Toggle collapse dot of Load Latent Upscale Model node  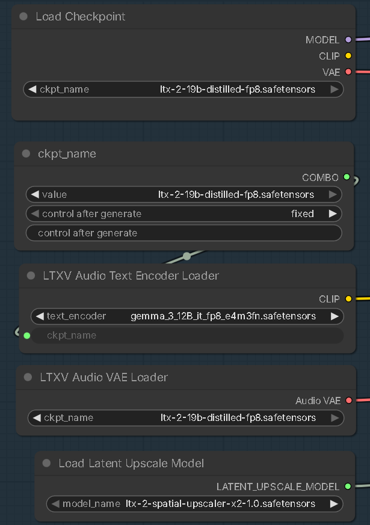(x=46, y=464)
